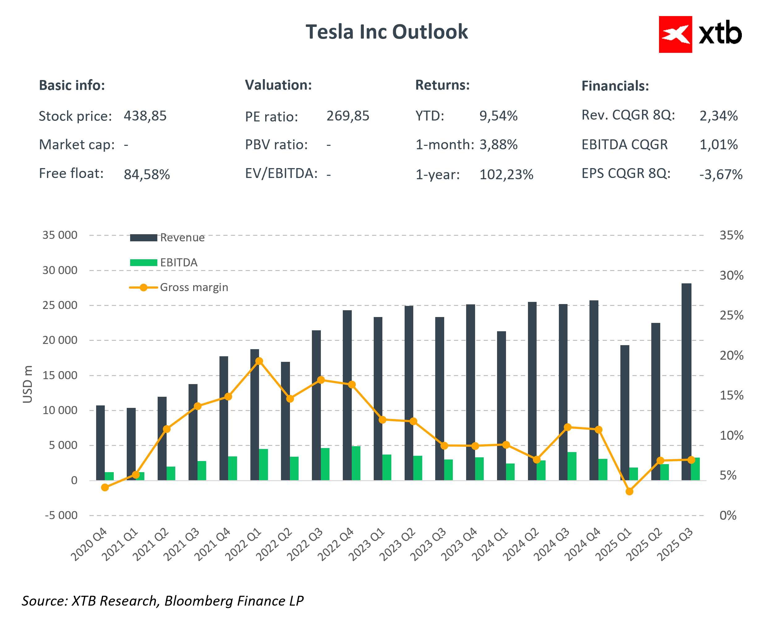Click the 2024 Q3 gross margin point
The width and height of the screenshot is (774, 618).
click(568, 427)
